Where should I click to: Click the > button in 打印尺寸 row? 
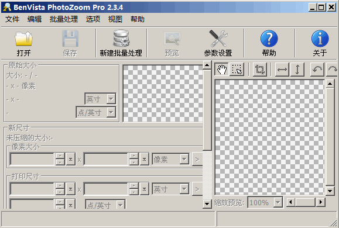click(x=197, y=189)
